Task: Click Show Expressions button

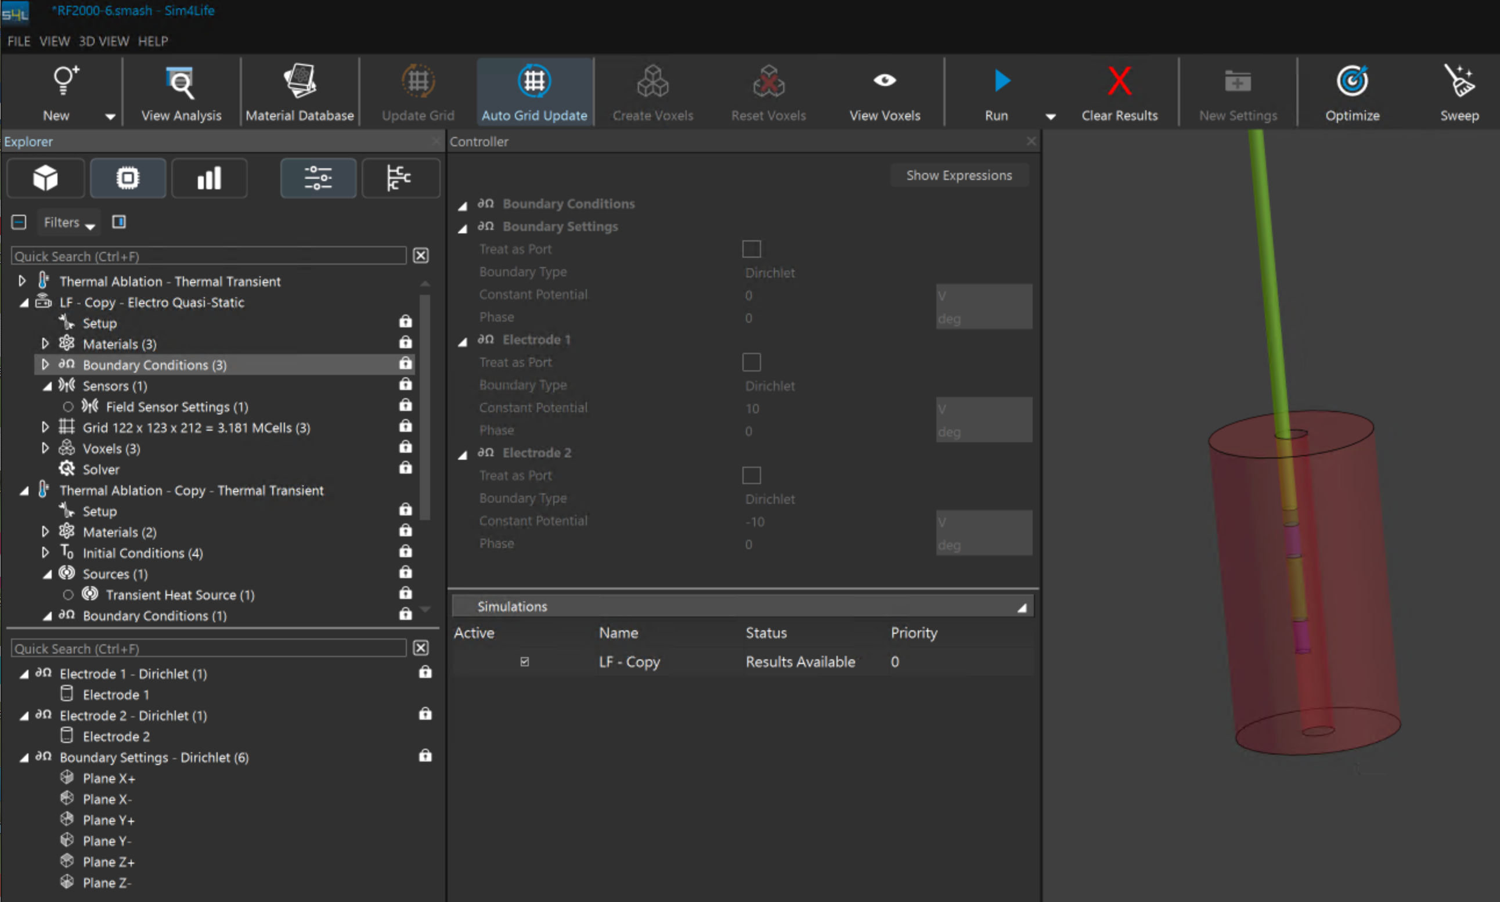Action: click(x=958, y=176)
